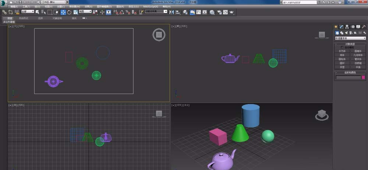The width and height of the screenshot is (368, 170).
Task: Toggle Percent Snap
Action: [128, 12]
